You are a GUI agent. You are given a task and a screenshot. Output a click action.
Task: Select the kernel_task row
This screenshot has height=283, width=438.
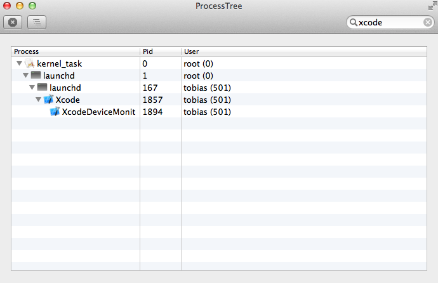coord(219,63)
